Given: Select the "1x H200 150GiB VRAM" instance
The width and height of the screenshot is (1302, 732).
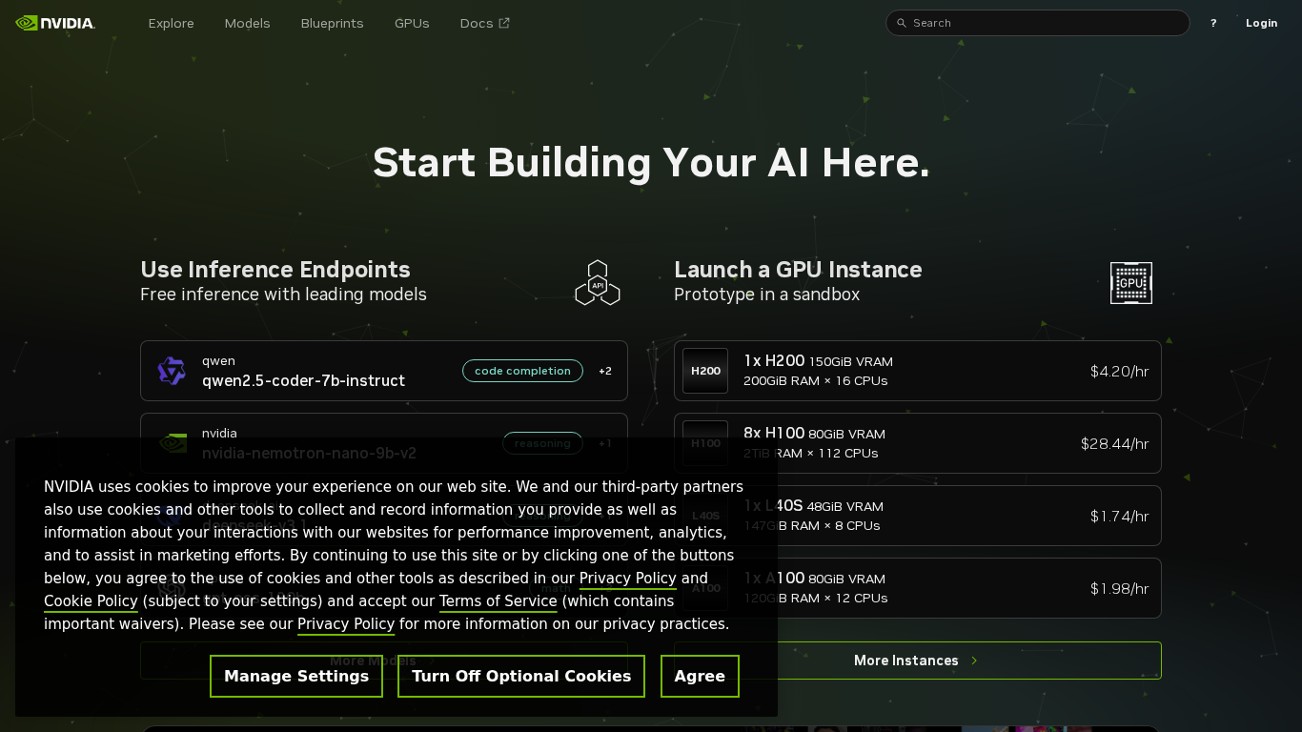Looking at the screenshot, I should pyautogui.click(x=918, y=371).
